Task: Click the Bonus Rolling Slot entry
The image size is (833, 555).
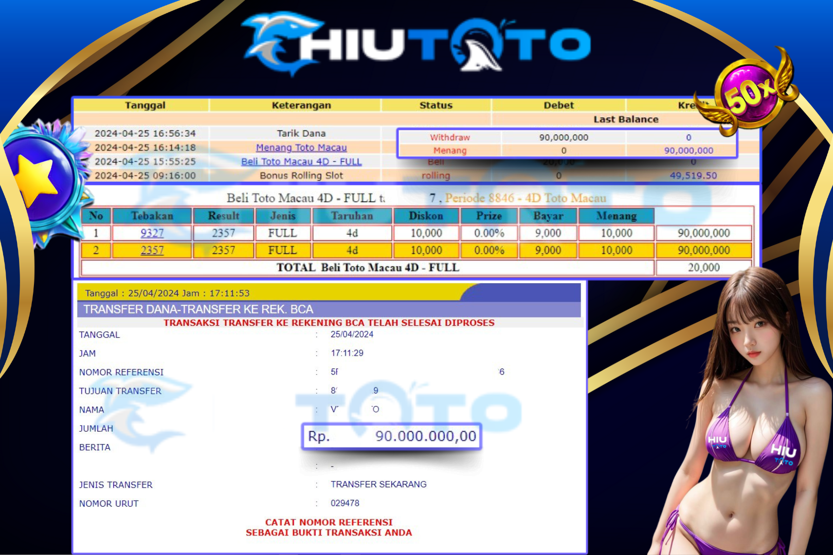Action: pyautogui.click(x=301, y=175)
